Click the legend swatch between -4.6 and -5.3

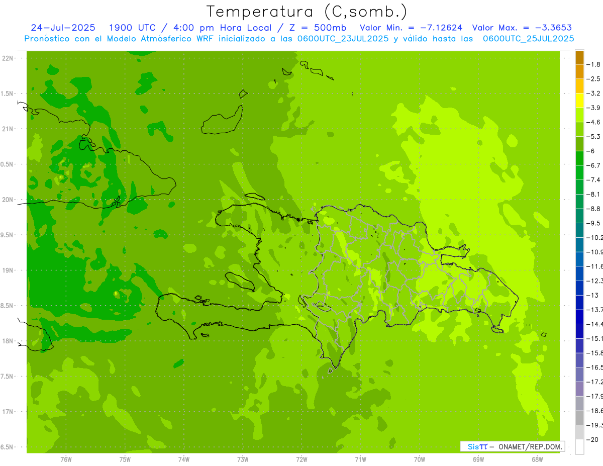(579, 129)
